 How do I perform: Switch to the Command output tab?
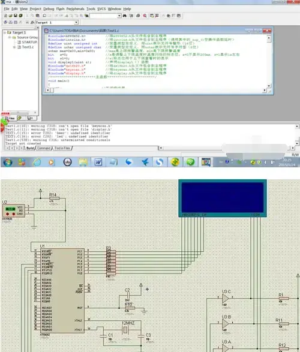(x=44, y=148)
